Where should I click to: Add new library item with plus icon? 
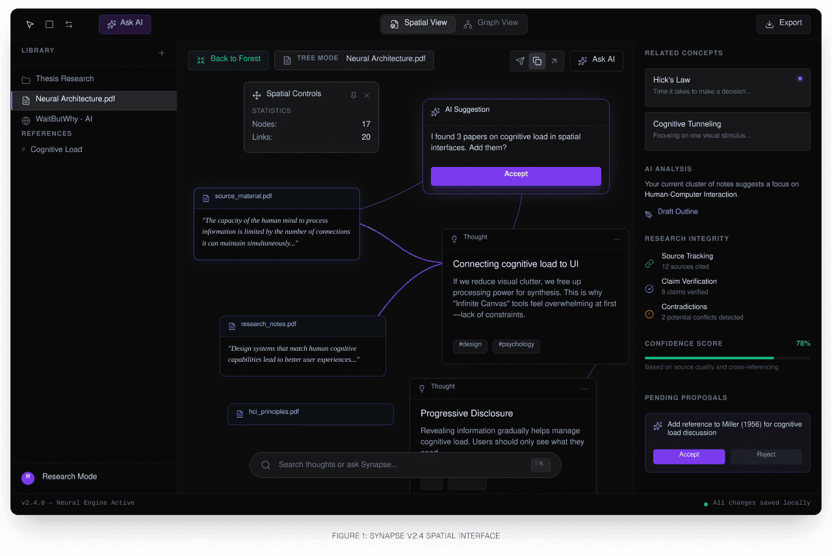click(162, 53)
